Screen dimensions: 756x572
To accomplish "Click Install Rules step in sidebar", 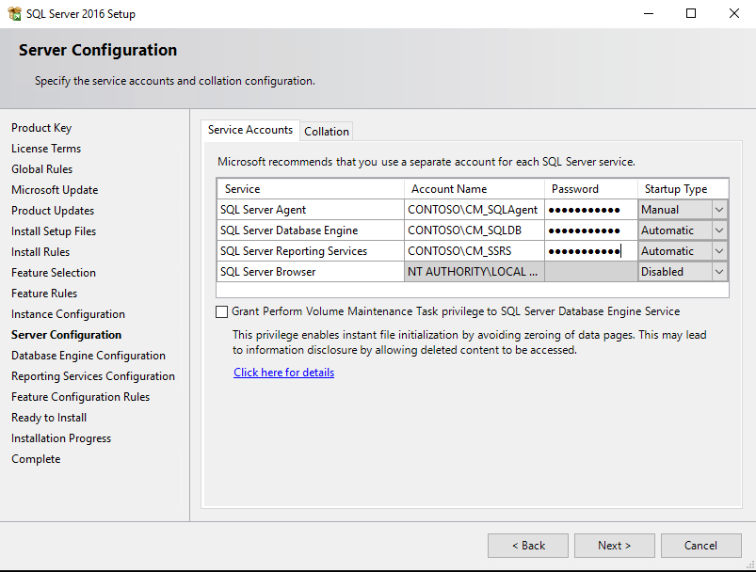I will (x=40, y=252).
